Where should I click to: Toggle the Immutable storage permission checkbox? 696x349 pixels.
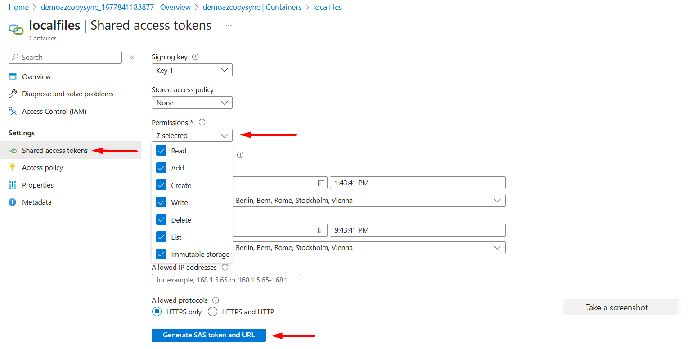pos(161,254)
